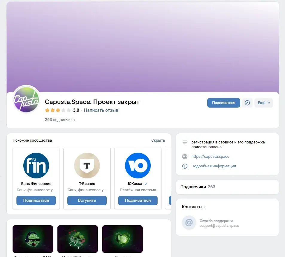
Task: Subscribe via the header Подписаться button
Action: pos(224,103)
